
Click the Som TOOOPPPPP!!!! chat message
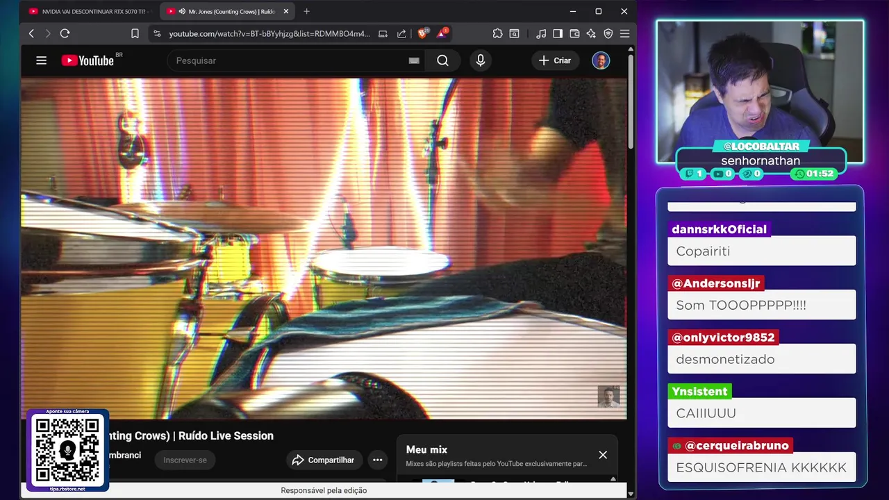click(x=761, y=305)
